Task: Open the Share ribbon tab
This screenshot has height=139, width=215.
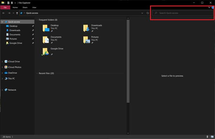Action: [25, 7]
